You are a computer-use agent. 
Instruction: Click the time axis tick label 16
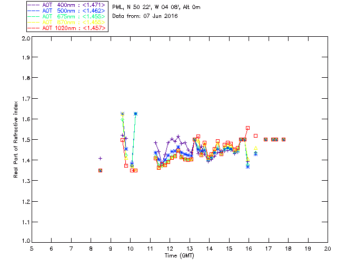click(x=249, y=249)
